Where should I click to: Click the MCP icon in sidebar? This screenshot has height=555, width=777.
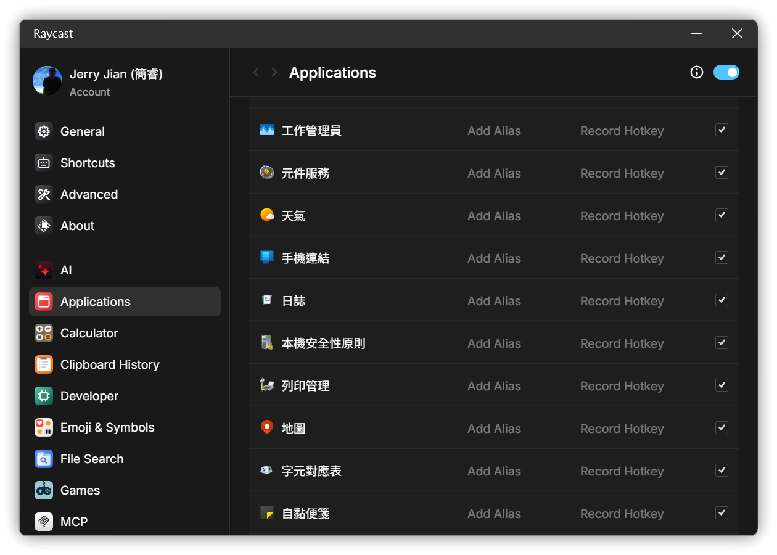44,522
